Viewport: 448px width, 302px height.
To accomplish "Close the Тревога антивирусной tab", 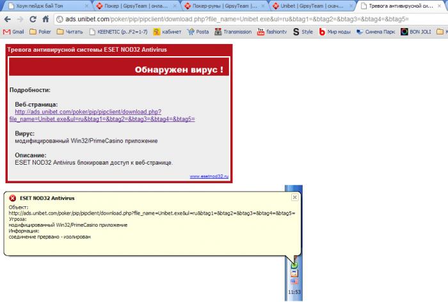I will pyautogui.click(x=440, y=6).
